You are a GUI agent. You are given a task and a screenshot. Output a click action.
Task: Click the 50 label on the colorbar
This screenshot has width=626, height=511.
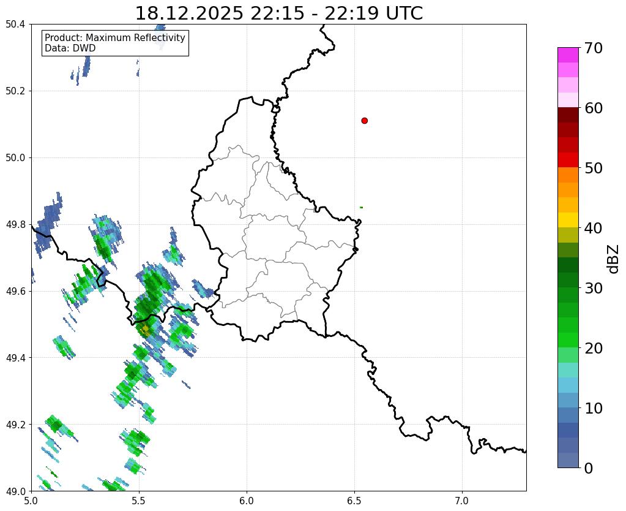click(593, 168)
